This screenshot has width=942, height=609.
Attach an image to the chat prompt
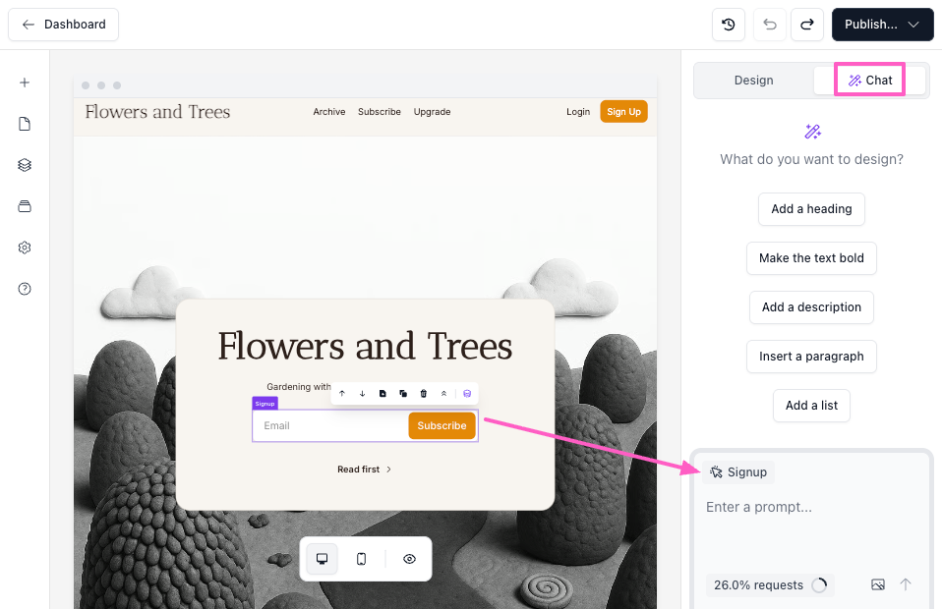click(x=878, y=584)
